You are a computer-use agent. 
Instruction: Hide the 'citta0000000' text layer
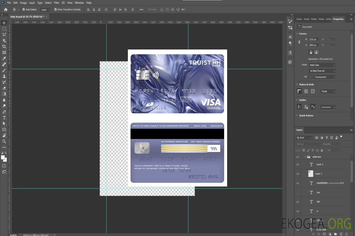tap(298, 183)
